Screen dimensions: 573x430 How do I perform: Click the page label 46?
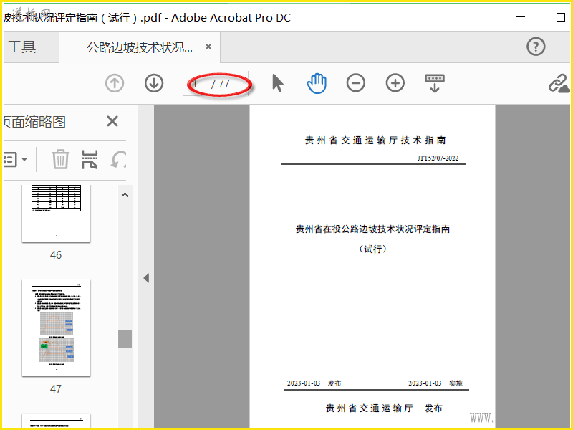(56, 255)
